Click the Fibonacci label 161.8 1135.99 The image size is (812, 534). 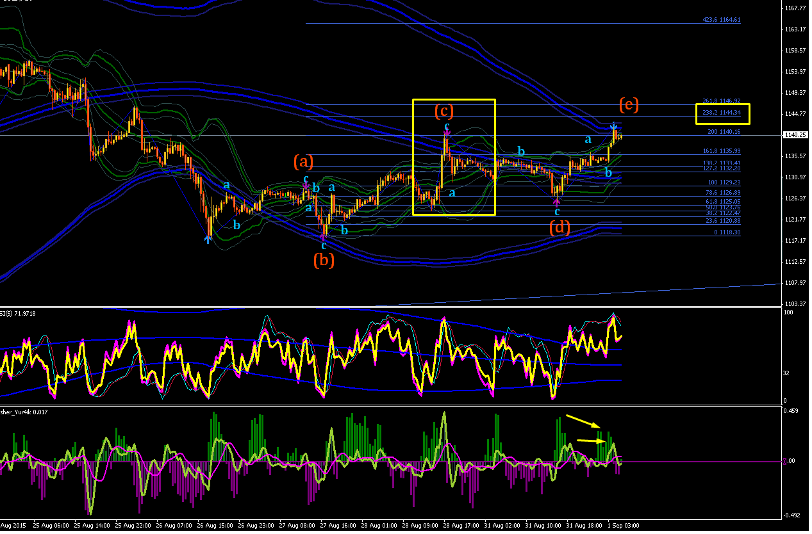tap(722, 151)
